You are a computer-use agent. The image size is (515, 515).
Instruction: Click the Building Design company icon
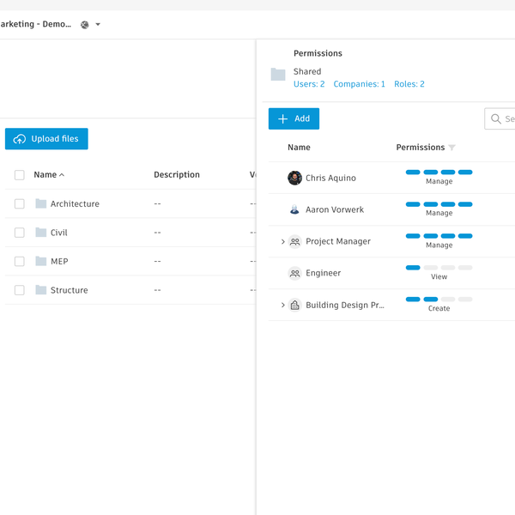(x=294, y=306)
